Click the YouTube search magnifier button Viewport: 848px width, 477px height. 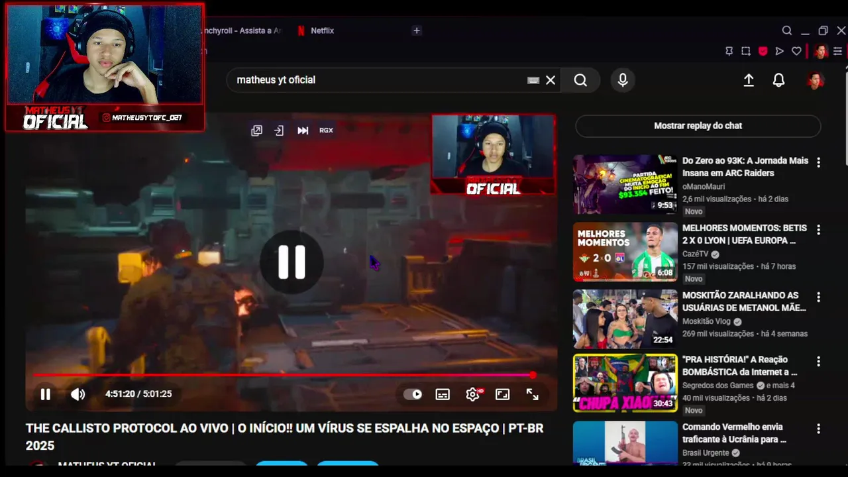(580, 80)
